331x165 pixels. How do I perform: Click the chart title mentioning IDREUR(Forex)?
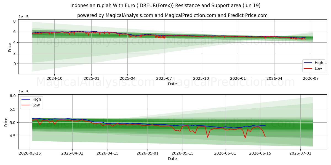coord(165,5)
